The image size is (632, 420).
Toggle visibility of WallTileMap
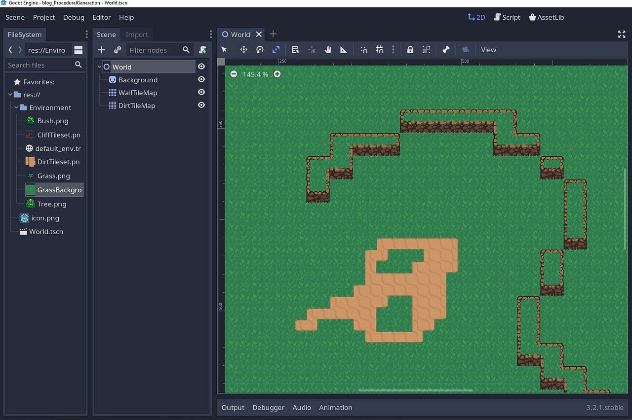[201, 92]
